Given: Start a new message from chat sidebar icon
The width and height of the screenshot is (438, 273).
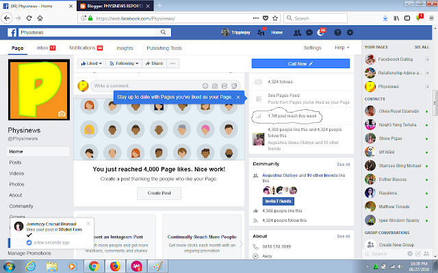Looking at the screenshot, I should click(418, 253).
